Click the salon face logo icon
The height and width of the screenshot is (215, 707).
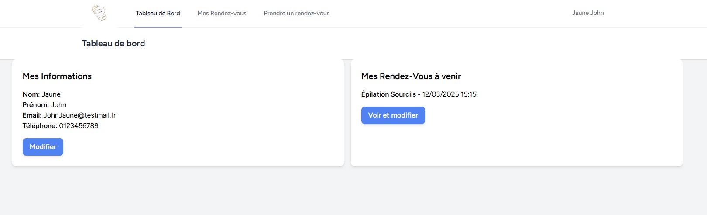click(x=100, y=13)
